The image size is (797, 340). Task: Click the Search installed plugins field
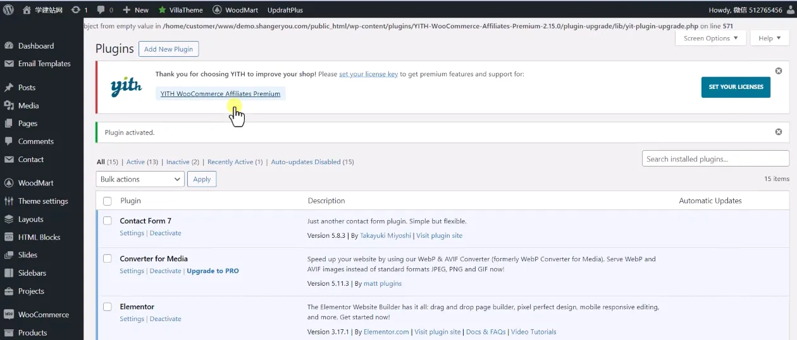(715, 159)
